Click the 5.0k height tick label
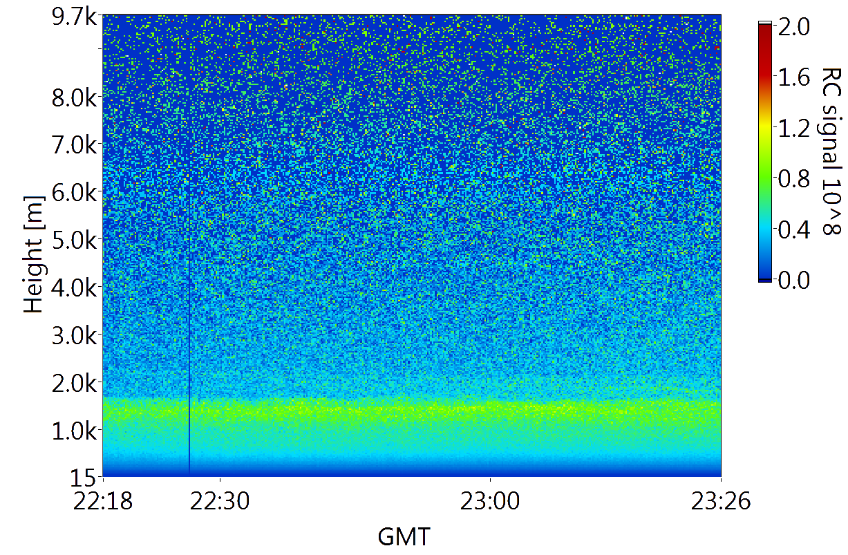 tap(74, 240)
